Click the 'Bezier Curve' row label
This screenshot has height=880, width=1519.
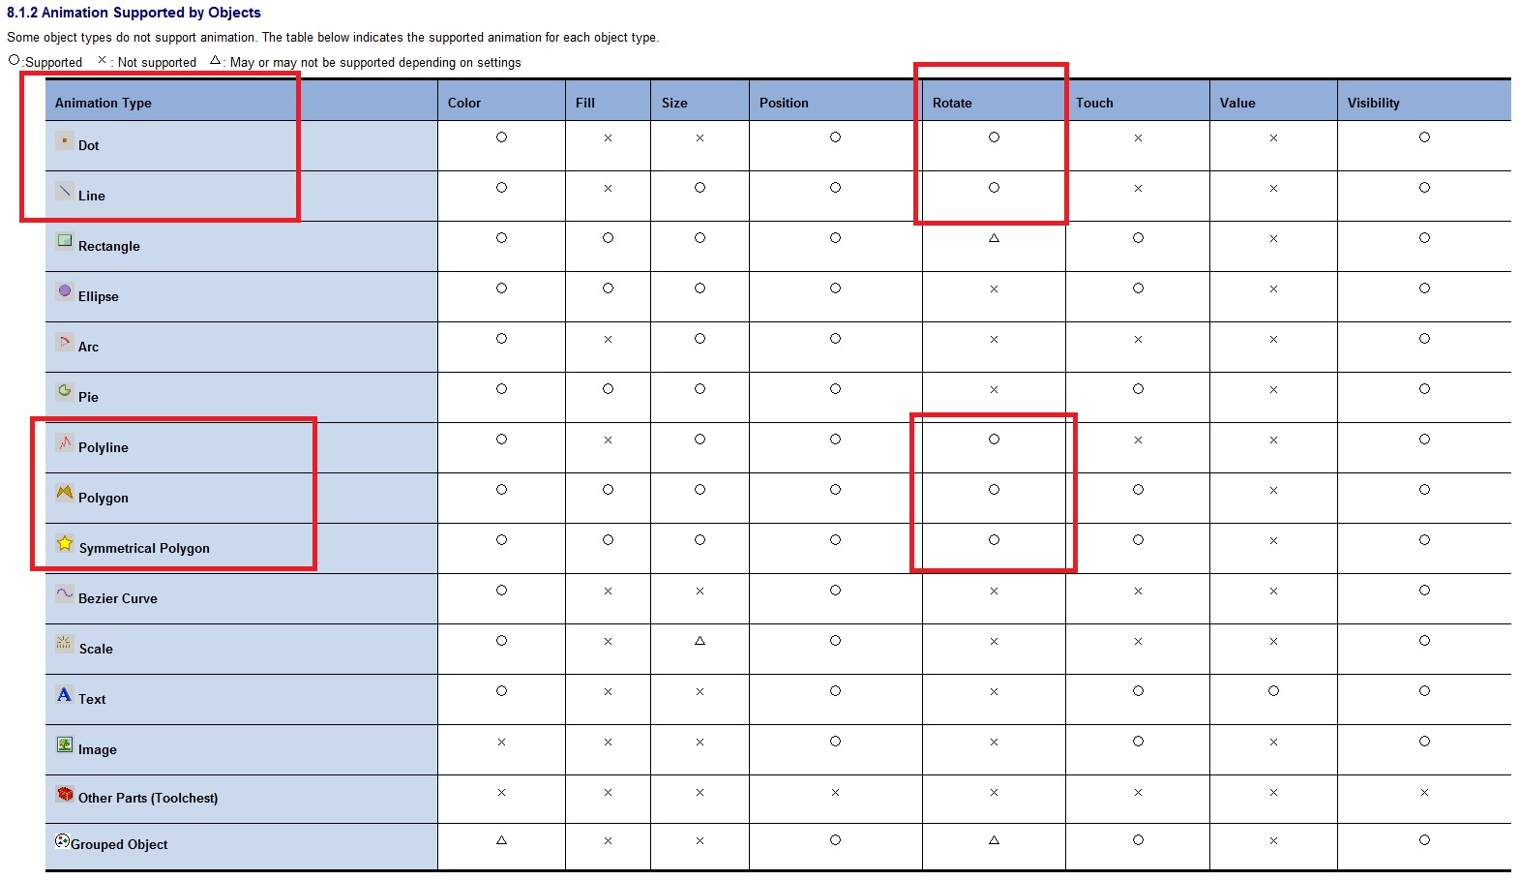(x=118, y=598)
